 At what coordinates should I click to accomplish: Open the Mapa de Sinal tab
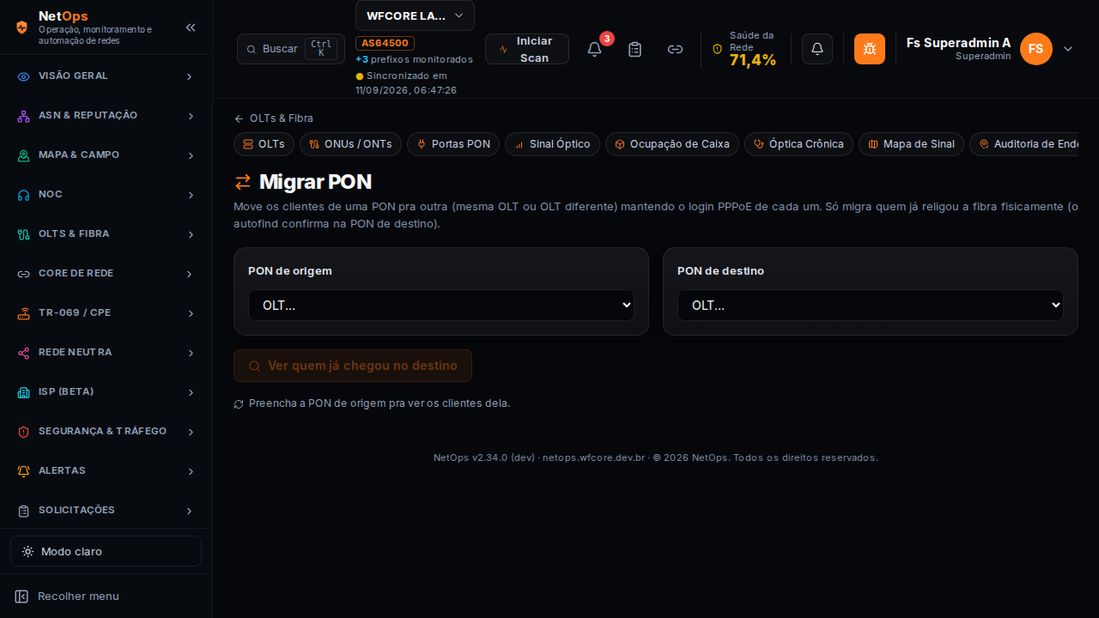tap(911, 144)
